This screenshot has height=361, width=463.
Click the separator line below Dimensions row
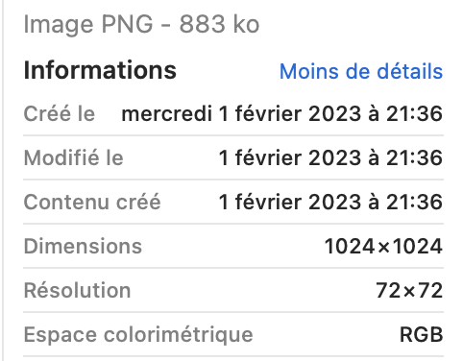point(233,268)
